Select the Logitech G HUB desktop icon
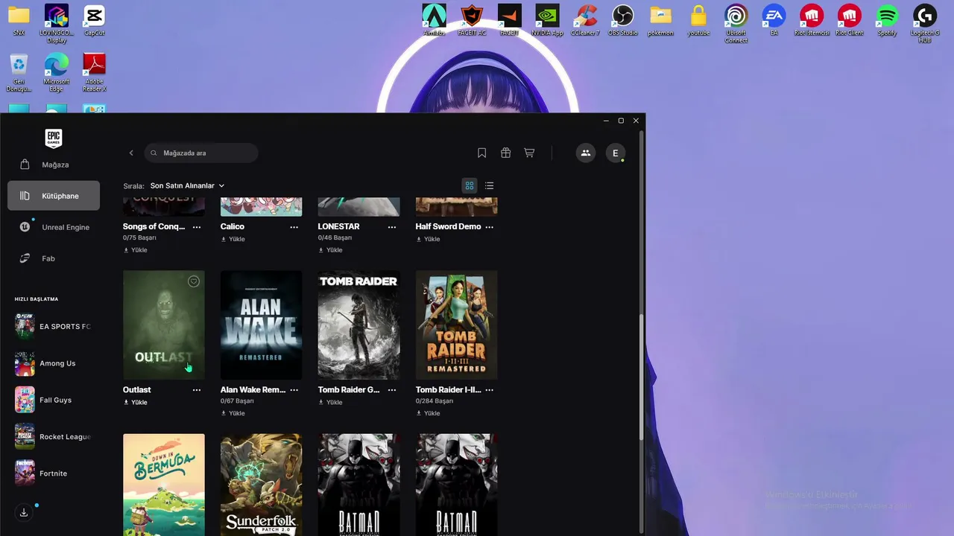Screen dimensions: 954x536 click(925, 23)
